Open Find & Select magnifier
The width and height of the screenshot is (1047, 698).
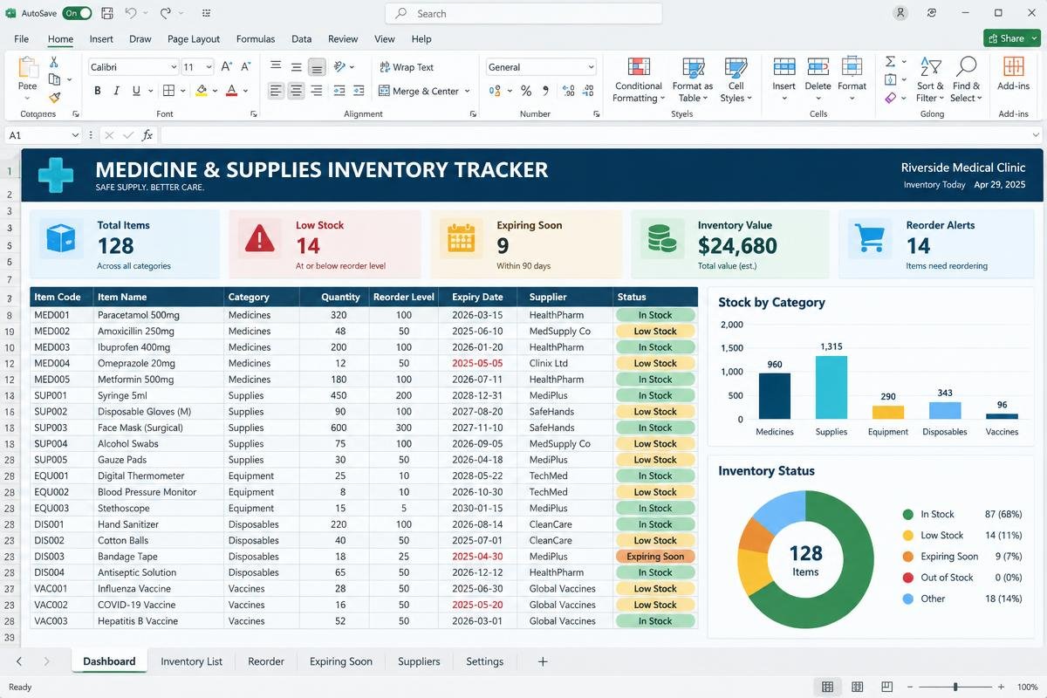[966, 80]
